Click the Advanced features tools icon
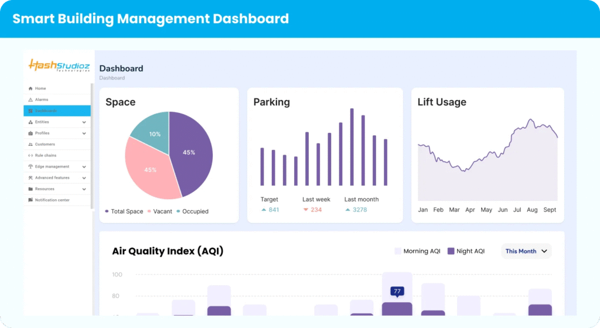Image resolution: width=600 pixels, height=328 pixels. 30,177
